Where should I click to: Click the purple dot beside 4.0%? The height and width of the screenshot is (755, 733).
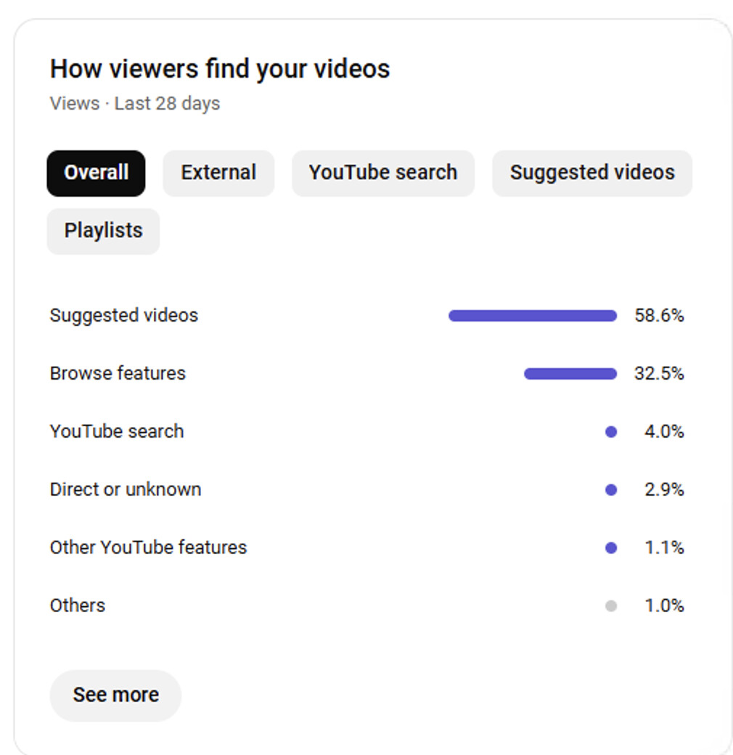(611, 432)
